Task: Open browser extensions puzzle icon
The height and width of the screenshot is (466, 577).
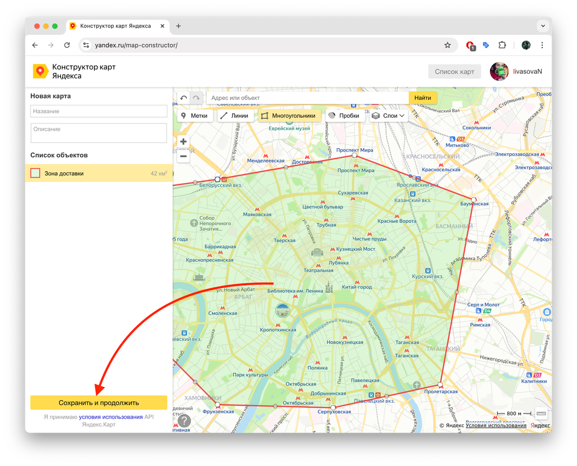Action: (502, 45)
